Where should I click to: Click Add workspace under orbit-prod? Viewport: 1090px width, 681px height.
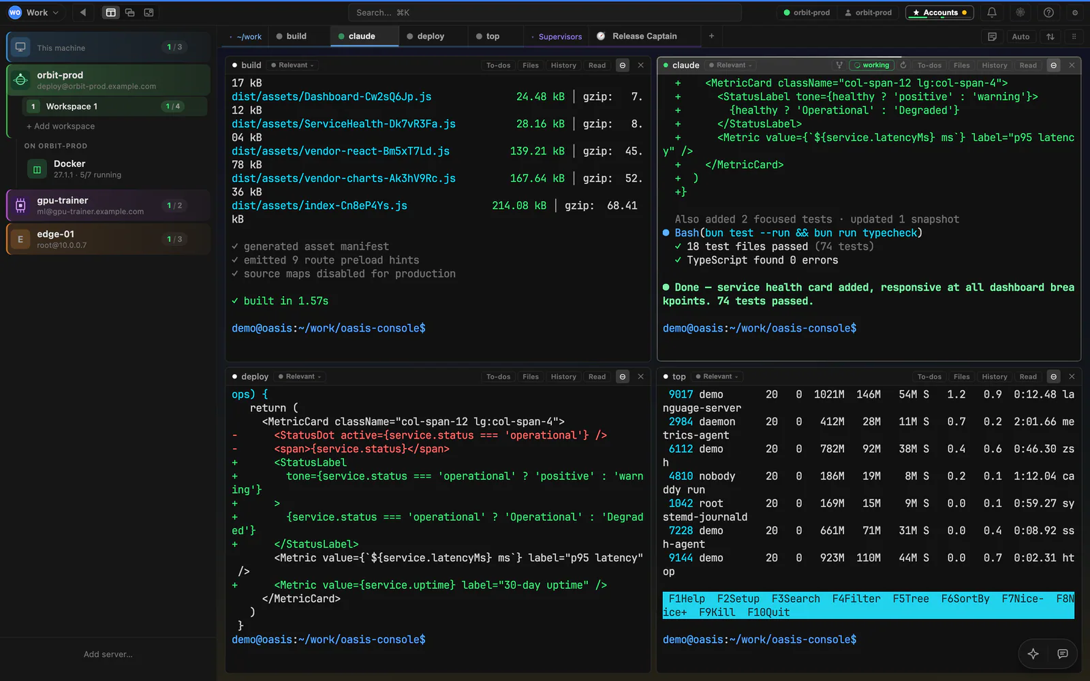point(61,126)
